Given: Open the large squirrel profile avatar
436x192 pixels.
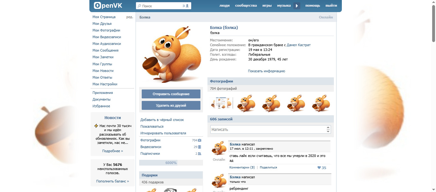Looking at the screenshot, I should pos(171,54).
